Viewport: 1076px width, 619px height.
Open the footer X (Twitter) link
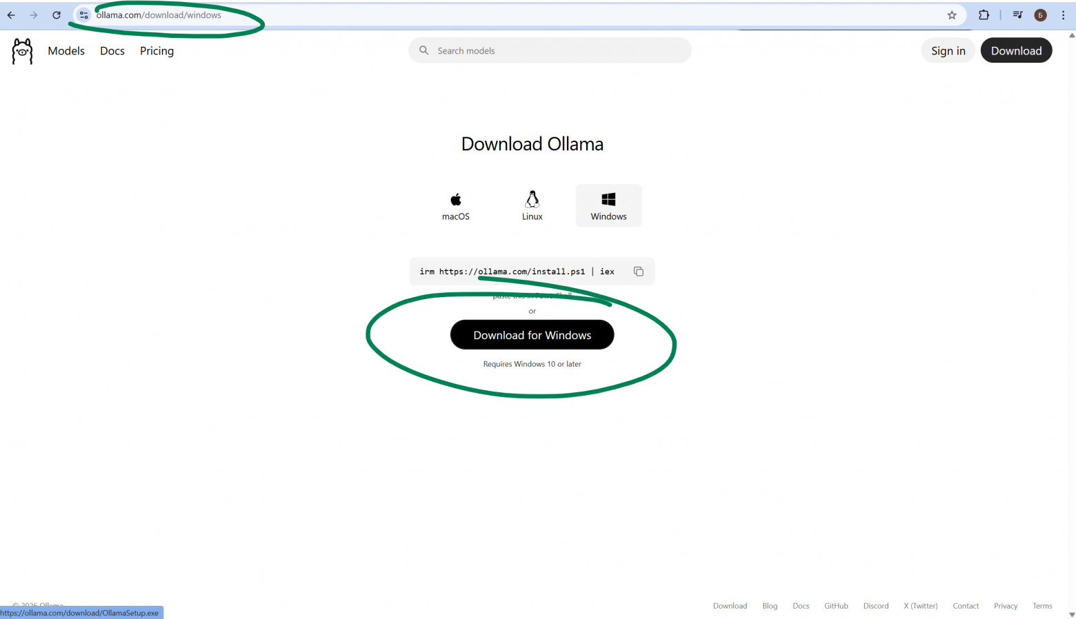click(x=921, y=606)
